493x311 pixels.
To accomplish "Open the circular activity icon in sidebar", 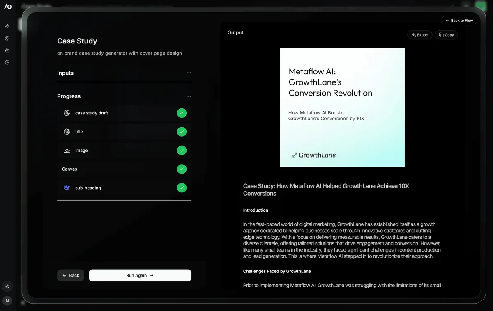I will (x=7, y=62).
